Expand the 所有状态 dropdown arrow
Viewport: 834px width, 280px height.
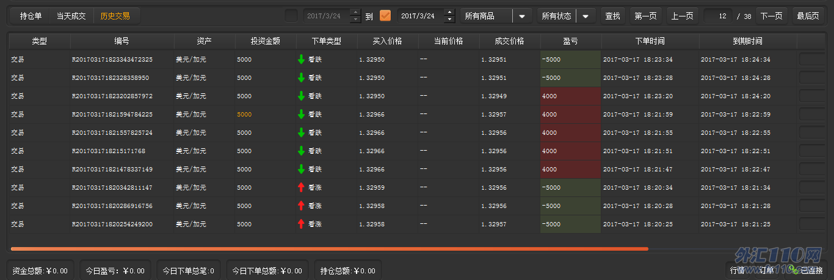pyautogui.click(x=586, y=16)
